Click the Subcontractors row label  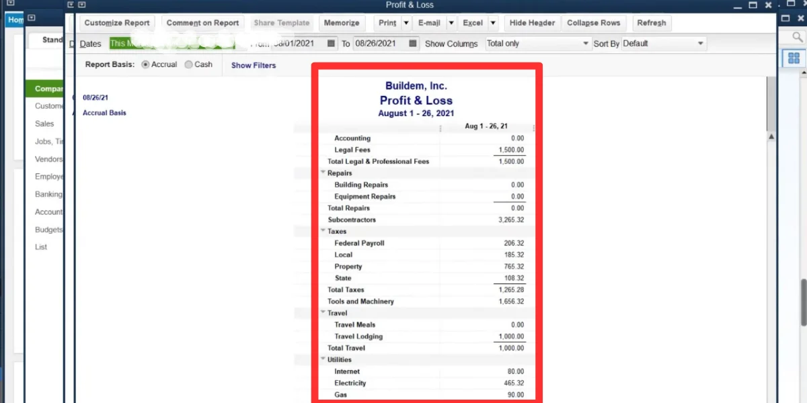click(352, 220)
